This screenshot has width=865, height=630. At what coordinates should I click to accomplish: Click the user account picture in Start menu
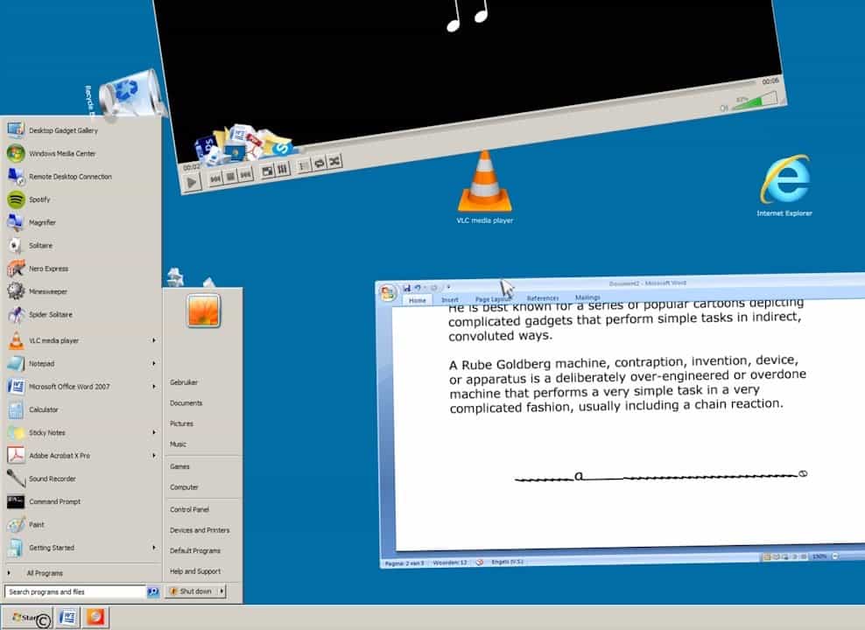[x=204, y=311]
